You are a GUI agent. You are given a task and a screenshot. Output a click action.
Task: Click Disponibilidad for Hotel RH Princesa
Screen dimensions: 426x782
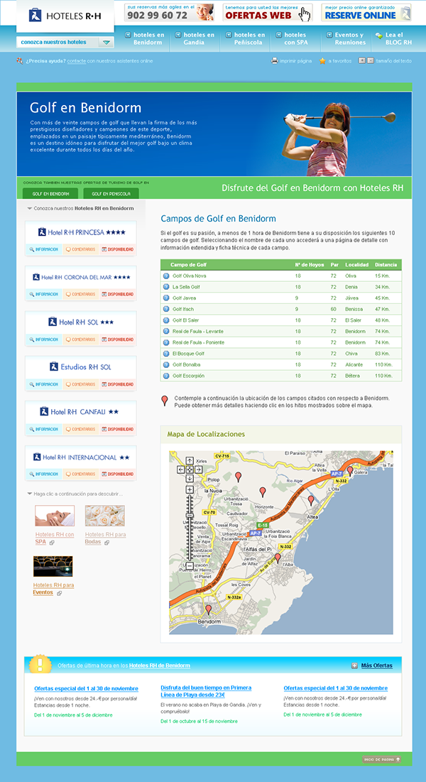(x=118, y=249)
